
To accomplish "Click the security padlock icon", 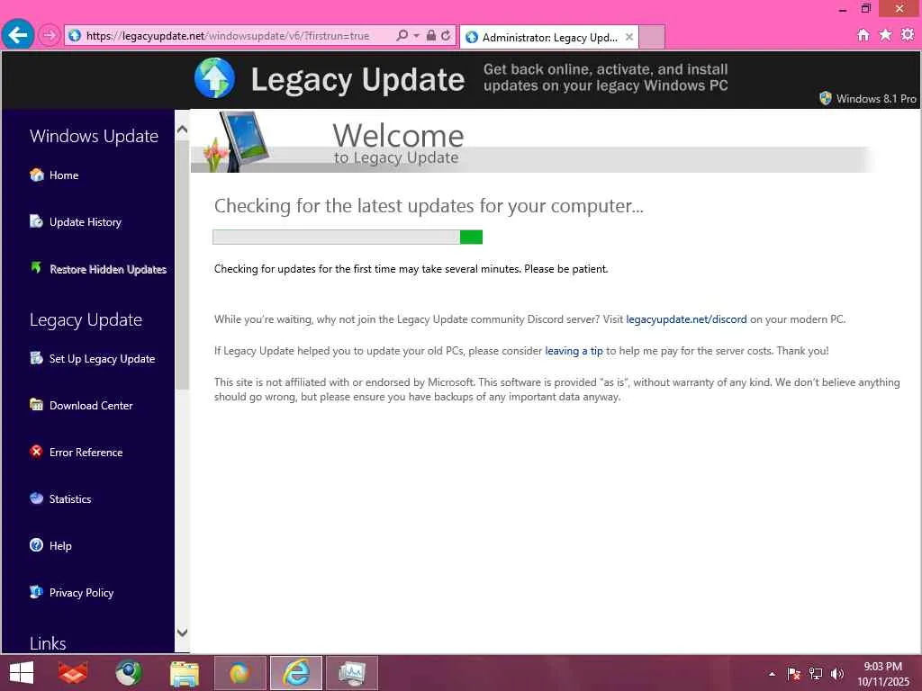I will point(431,35).
